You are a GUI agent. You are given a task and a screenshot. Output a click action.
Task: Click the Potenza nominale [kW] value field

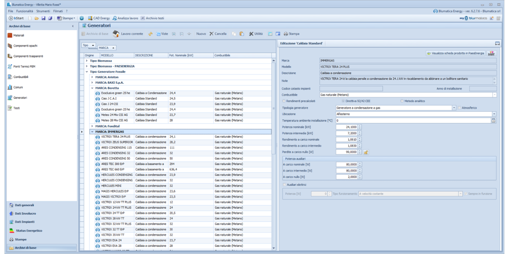[347, 127]
